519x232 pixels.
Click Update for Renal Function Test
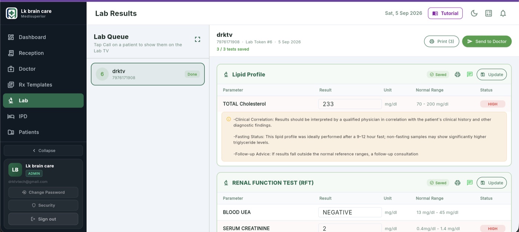pos(492,183)
